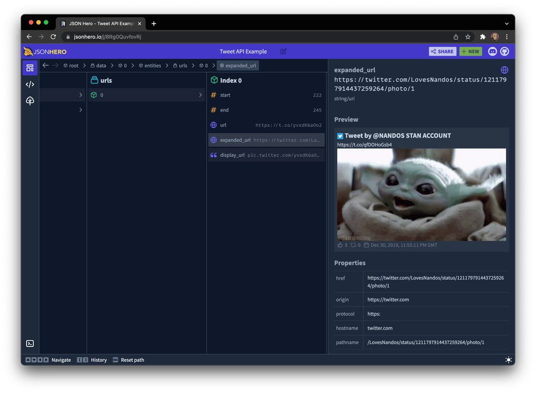Reload the browser page
The width and height of the screenshot is (536, 393).
click(53, 37)
